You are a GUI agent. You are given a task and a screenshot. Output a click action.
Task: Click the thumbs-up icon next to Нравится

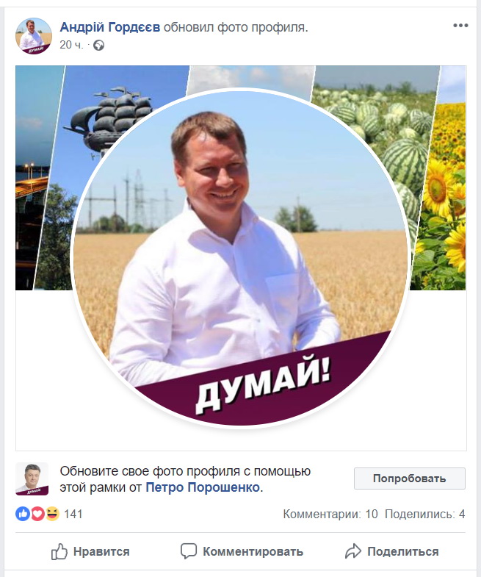point(59,551)
